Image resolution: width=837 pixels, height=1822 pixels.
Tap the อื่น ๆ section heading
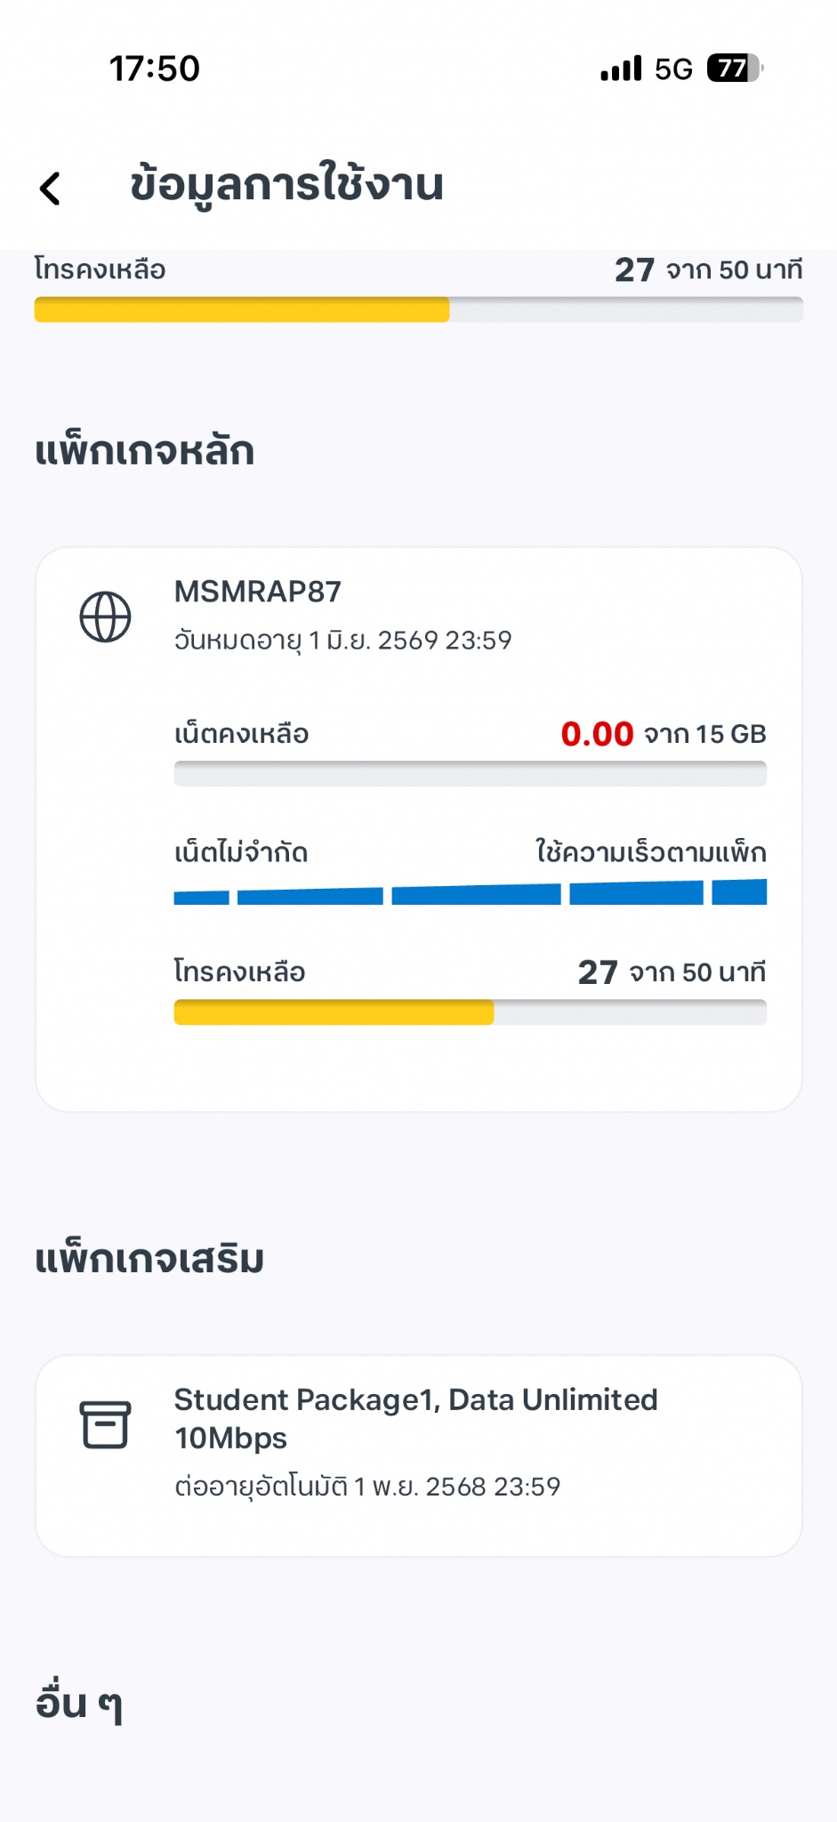[x=78, y=1703]
